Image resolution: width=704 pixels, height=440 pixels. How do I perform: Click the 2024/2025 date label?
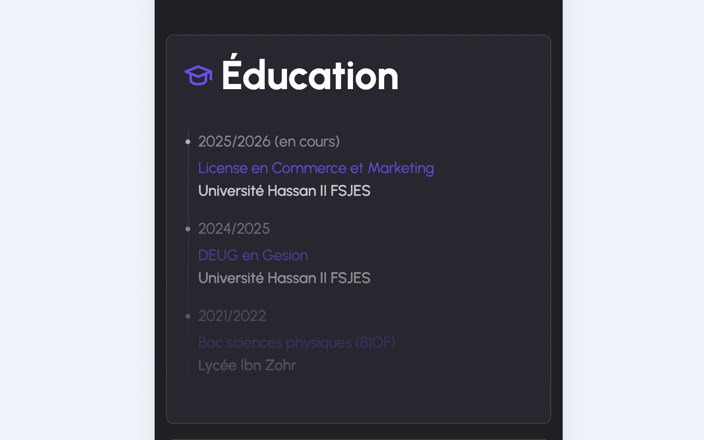234,229
